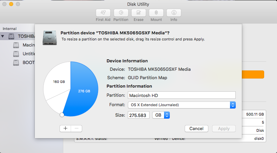Click the orange usage bar behind dialog

pos(253,74)
